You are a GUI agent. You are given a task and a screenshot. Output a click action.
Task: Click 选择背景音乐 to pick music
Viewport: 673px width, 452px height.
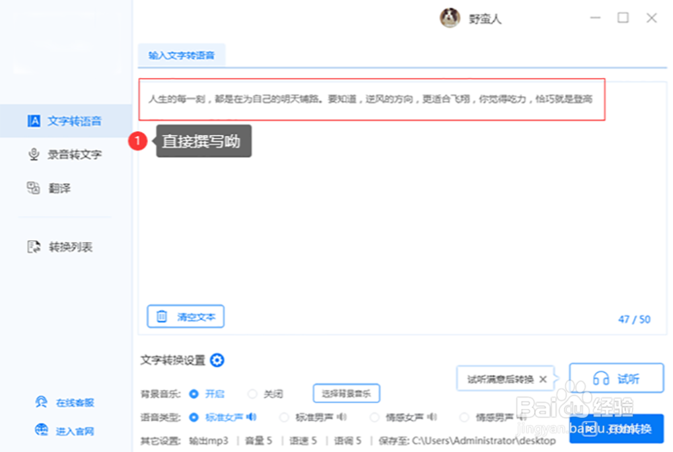[x=346, y=393]
